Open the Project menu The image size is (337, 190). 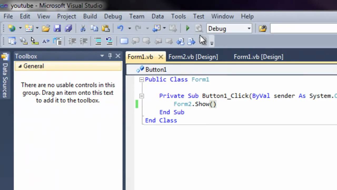pyautogui.click(x=67, y=16)
